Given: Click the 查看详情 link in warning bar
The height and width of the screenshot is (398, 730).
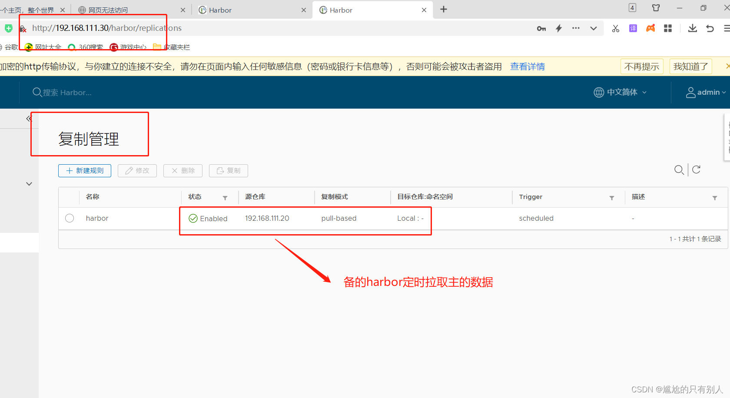Looking at the screenshot, I should coord(528,66).
